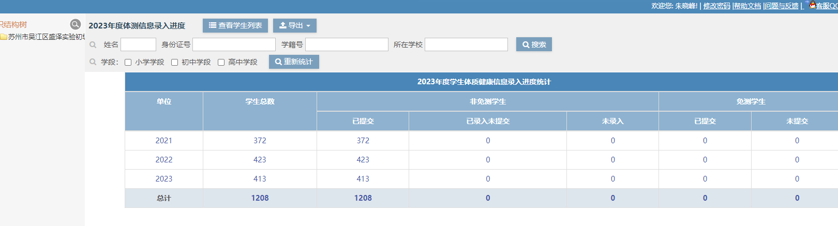The width and height of the screenshot is (838, 226).
Task: Click the 姓名 input field
Action: pyautogui.click(x=138, y=44)
